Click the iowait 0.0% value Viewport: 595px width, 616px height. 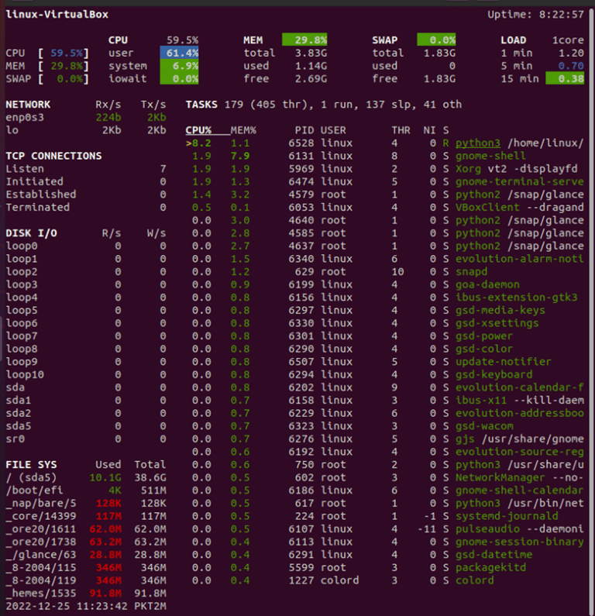tap(179, 79)
